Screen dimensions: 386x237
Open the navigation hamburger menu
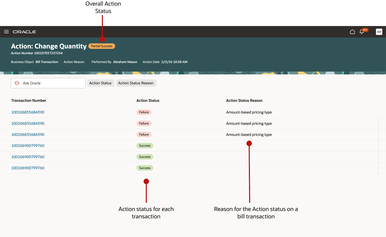click(6, 32)
